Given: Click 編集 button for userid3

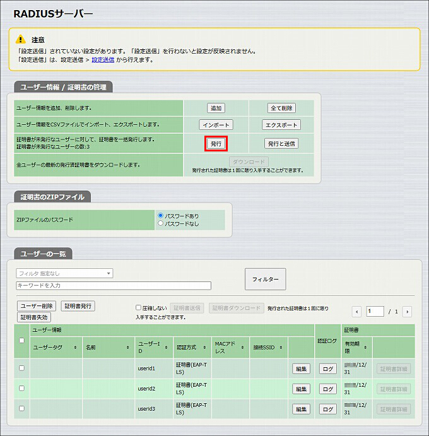Looking at the screenshot, I should 301,409.
